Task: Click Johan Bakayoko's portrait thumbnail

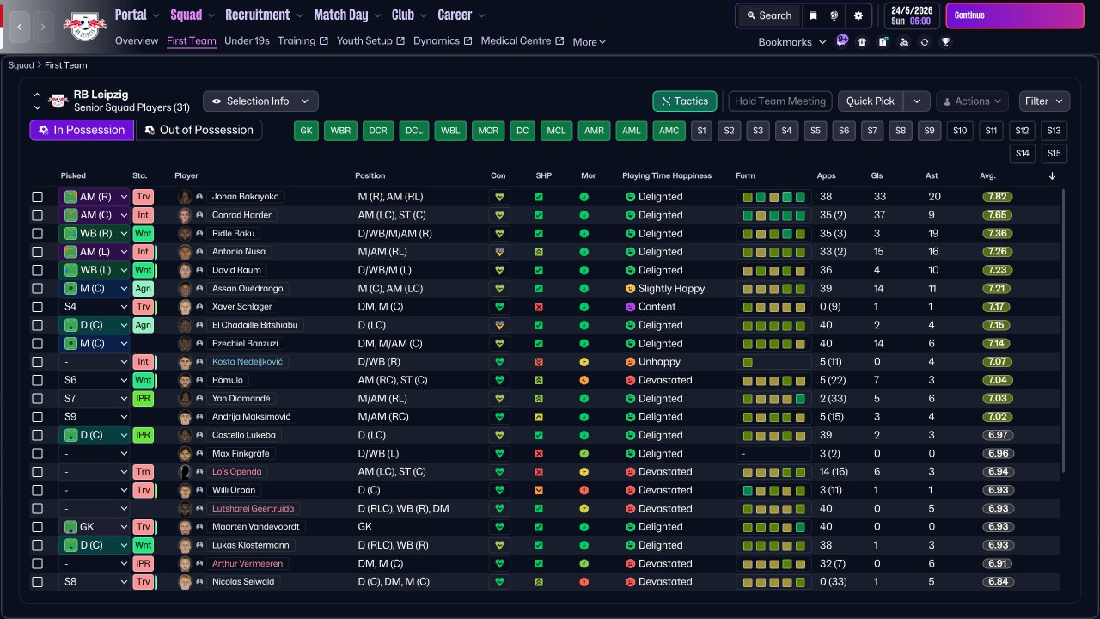Action: point(184,197)
